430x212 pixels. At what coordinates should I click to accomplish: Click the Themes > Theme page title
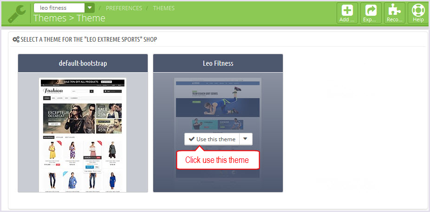[69, 19]
